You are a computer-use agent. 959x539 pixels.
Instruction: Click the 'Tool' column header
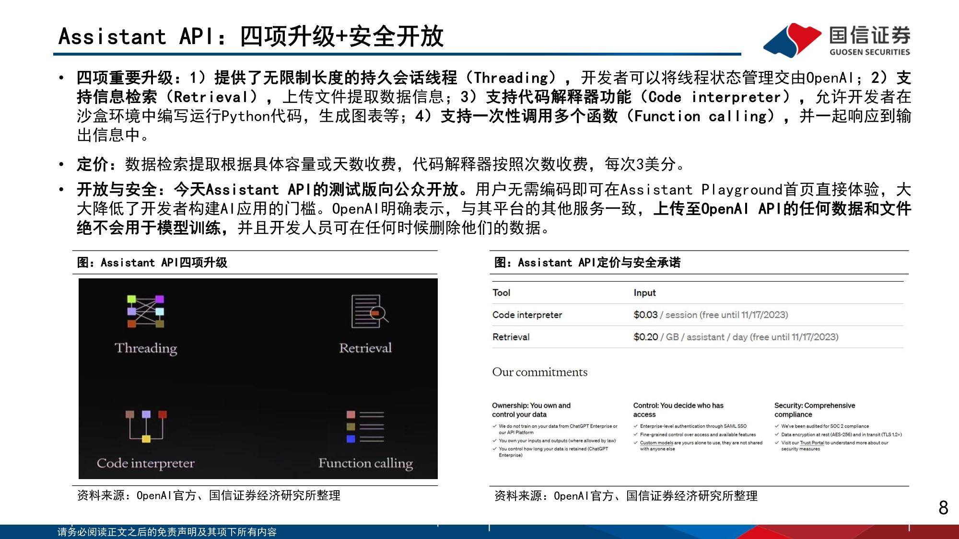click(501, 293)
